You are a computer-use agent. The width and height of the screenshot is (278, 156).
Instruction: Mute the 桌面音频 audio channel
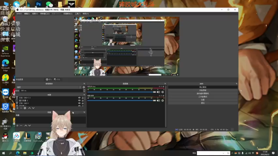[x=158, y=101]
